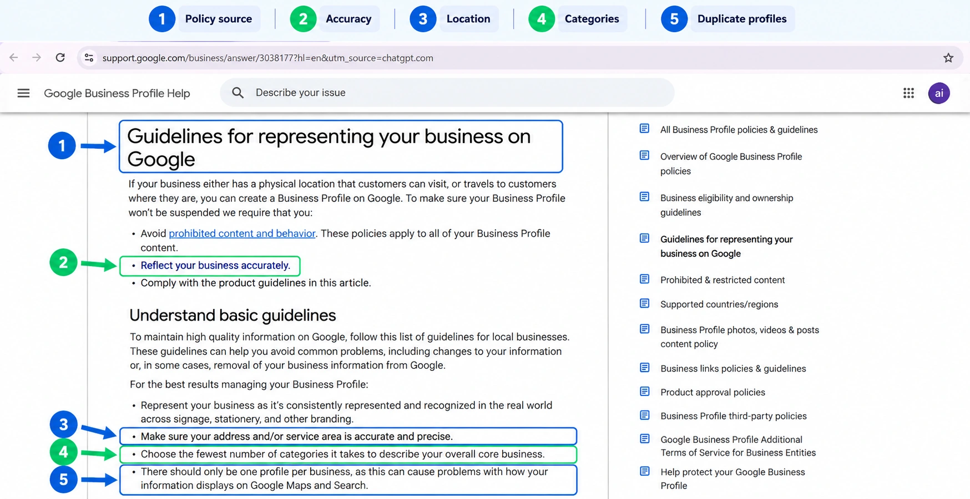970x499 pixels.
Task: Bookmark this page with the star icon
Action: click(x=948, y=58)
